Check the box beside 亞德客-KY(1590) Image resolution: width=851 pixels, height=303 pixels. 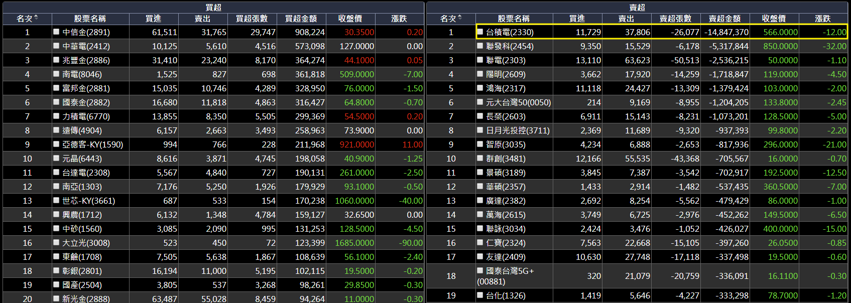pos(56,144)
